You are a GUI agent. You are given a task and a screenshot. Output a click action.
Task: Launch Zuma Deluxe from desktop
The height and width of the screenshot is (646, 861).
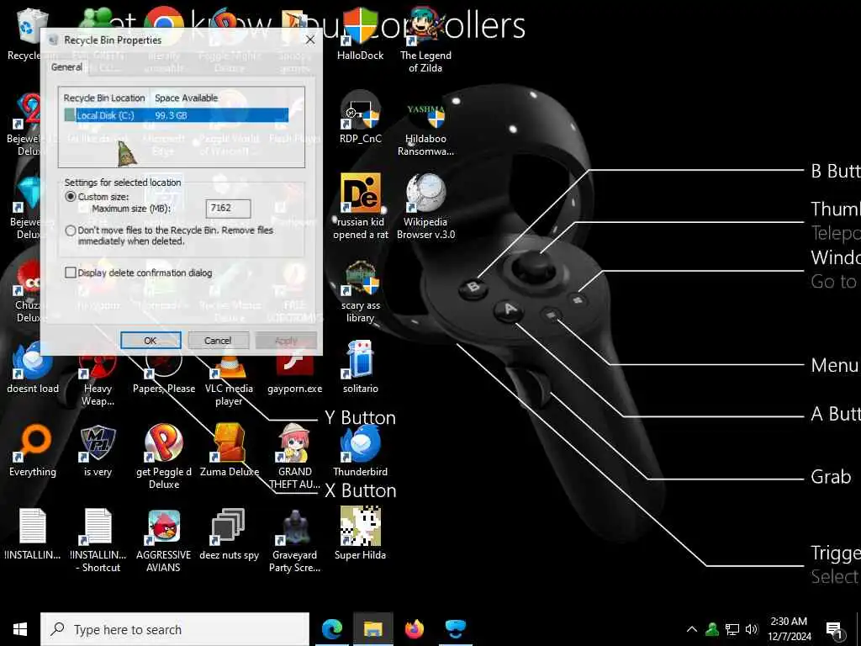tap(229, 451)
